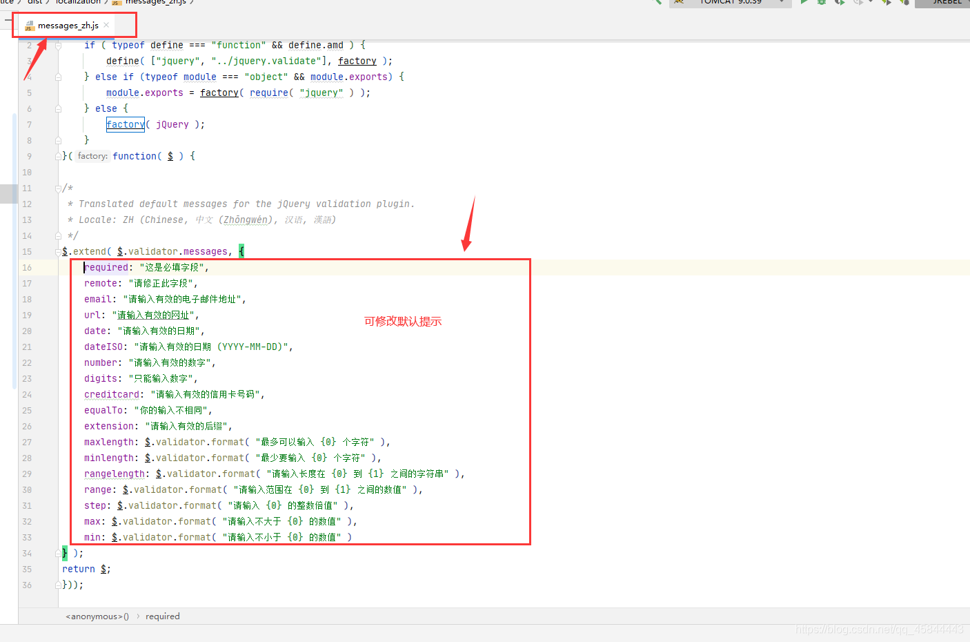Click gutter line number 27
Viewport: 970px width, 642px height.
pos(27,442)
